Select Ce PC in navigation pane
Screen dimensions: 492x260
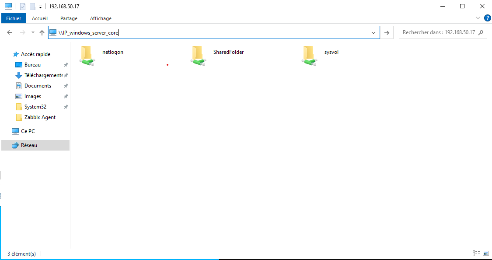(x=28, y=131)
